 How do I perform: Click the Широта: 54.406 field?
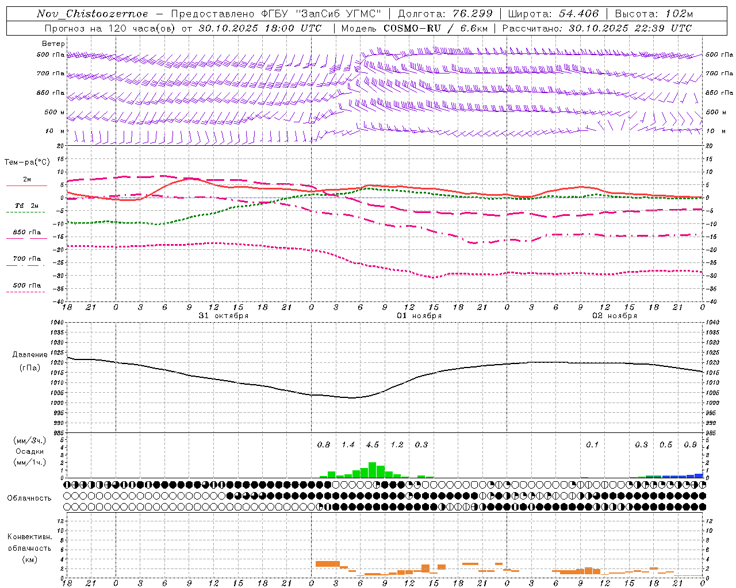(553, 14)
